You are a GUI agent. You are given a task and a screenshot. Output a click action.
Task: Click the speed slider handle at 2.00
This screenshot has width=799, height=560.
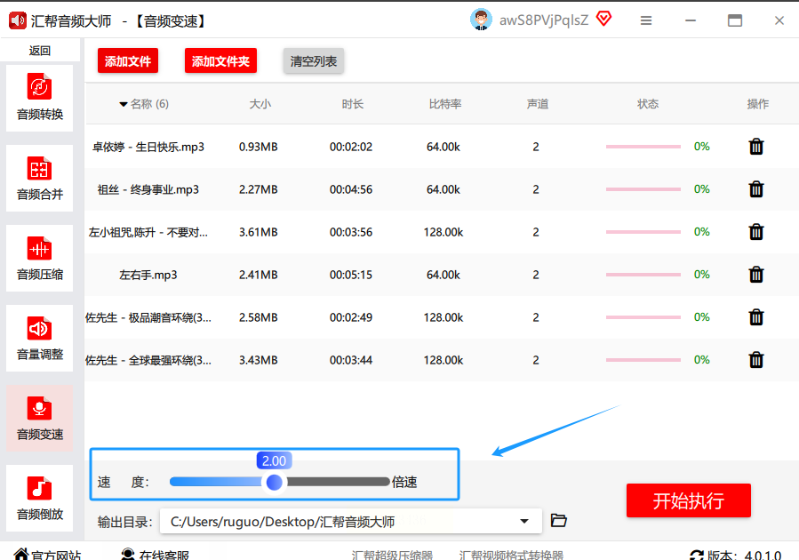click(275, 482)
